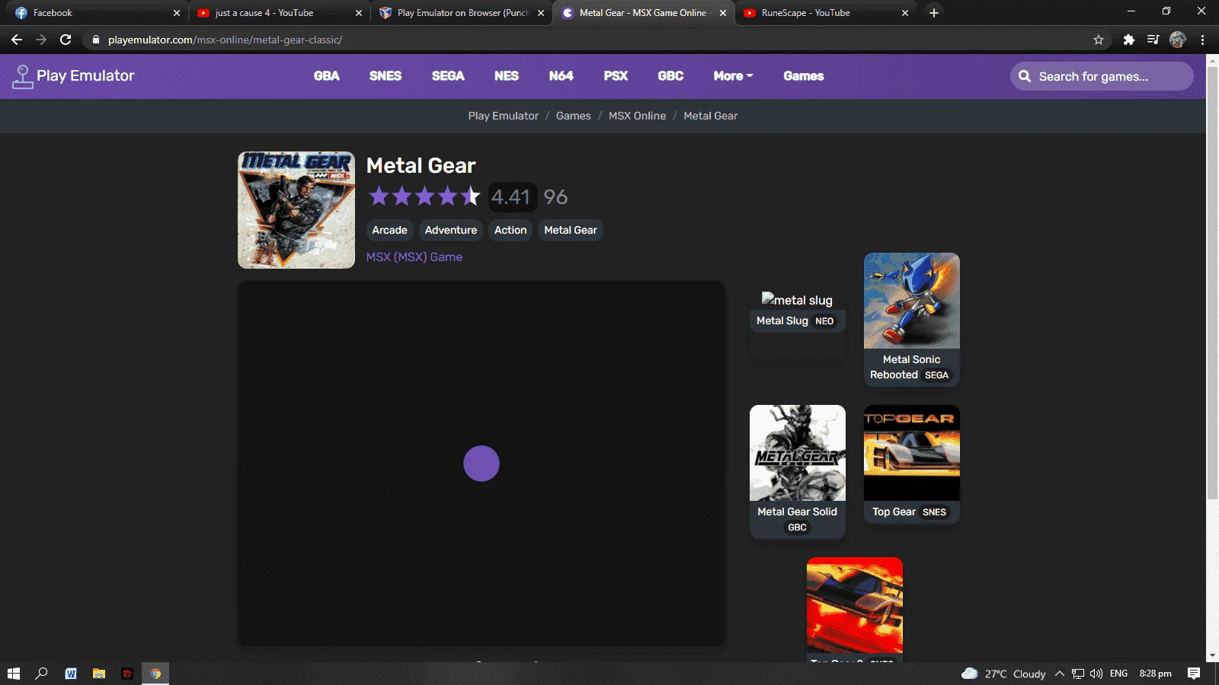
Task: Click the browser forward arrow
Action: point(41,40)
